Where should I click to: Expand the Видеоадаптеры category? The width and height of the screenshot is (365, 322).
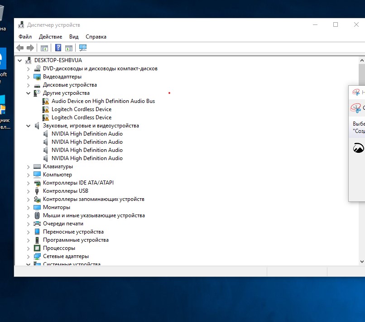[28, 77]
